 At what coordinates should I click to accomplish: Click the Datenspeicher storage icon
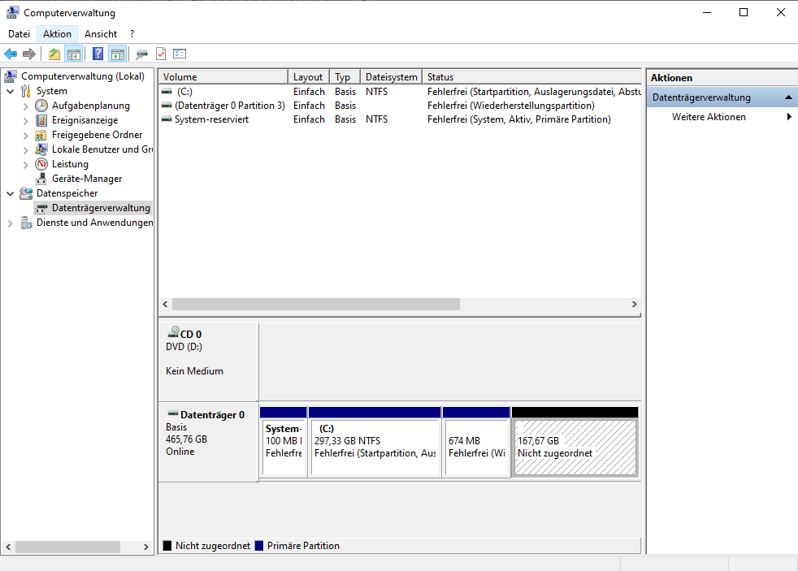(26, 193)
